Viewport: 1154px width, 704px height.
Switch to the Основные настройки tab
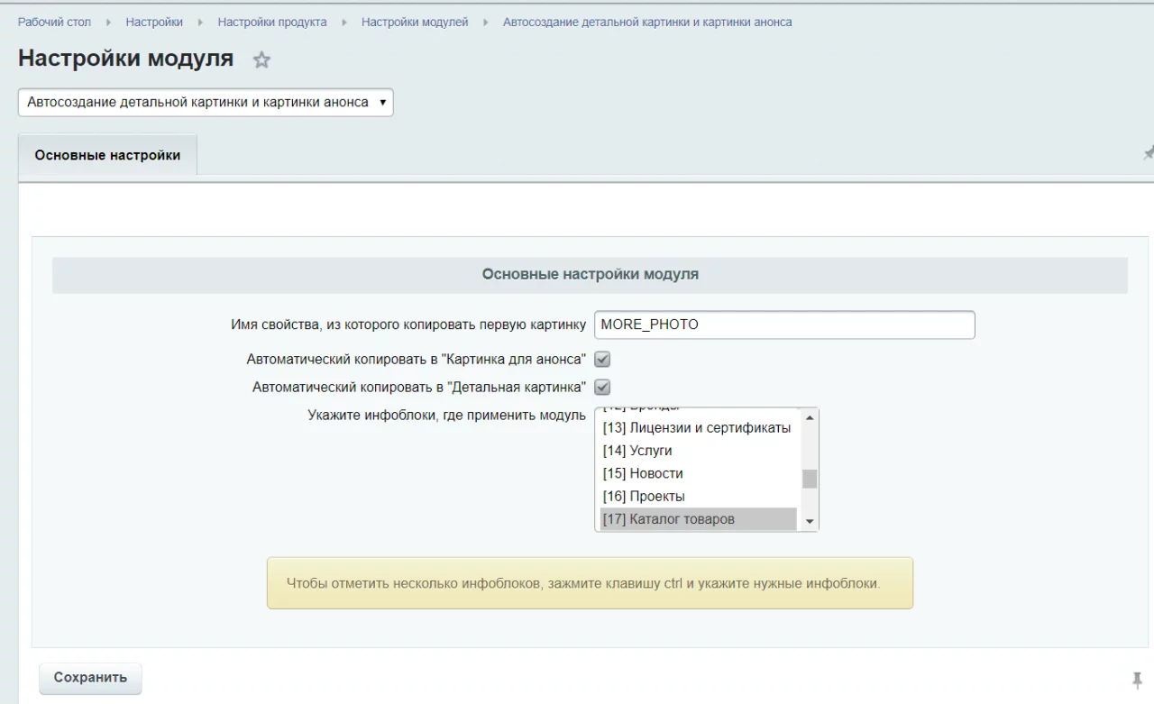107,155
